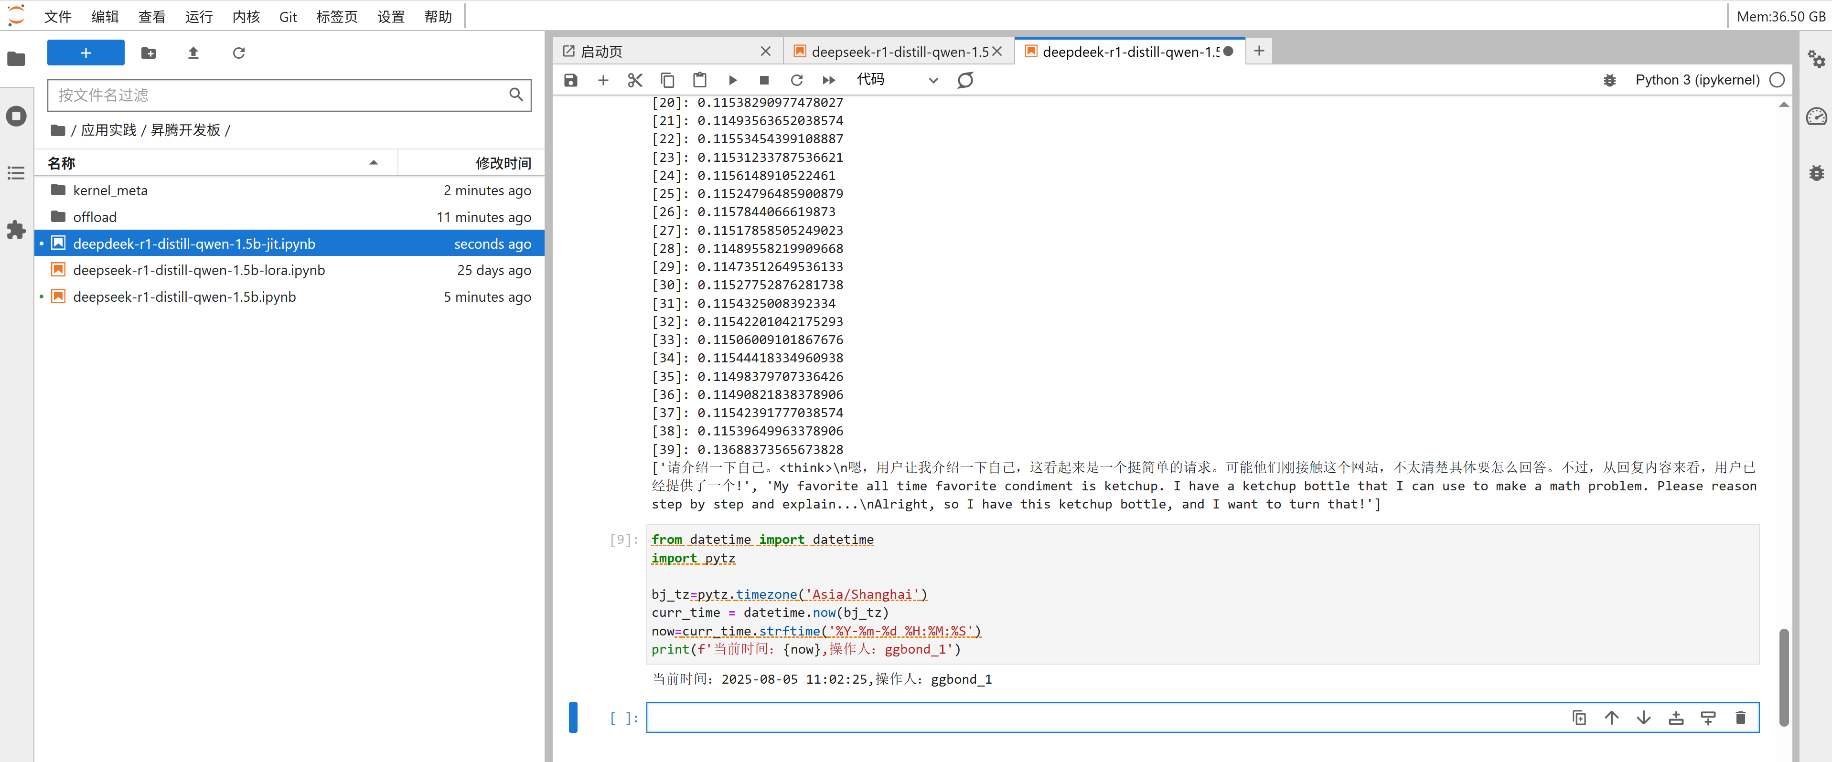Enable the notebook debugger bug icon
Viewport: 1832px width, 762px height.
coord(1609,80)
